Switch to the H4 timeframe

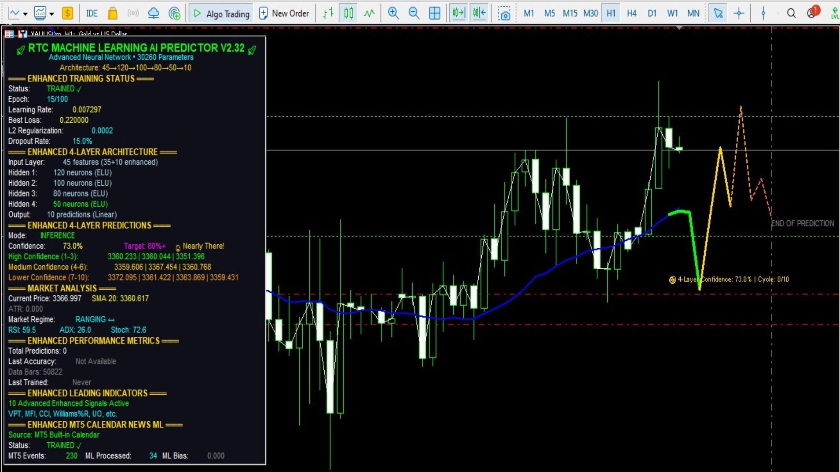[631, 13]
